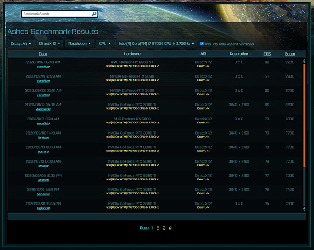Image resolution: width=314 pixels, height=250 pixels.
Task: Click the orange vertical scrollbar thumb
Action: pyautogui.click(x=304, y=115)
